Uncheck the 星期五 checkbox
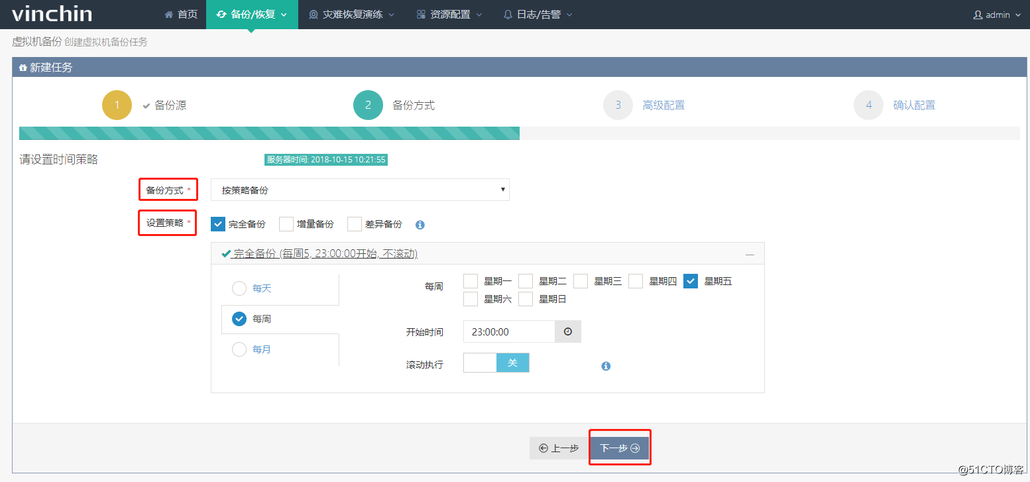This screenshot has height=482, width=1030. (x=691, y=281)
